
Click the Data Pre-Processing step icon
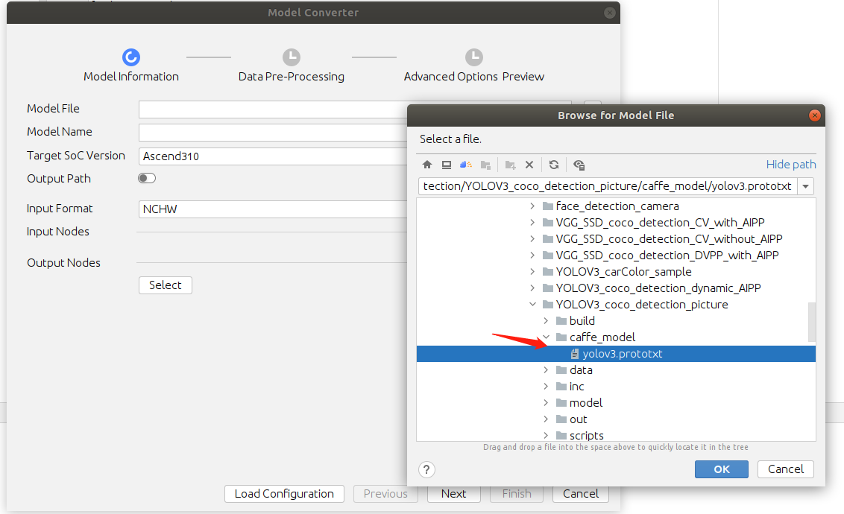292,57
